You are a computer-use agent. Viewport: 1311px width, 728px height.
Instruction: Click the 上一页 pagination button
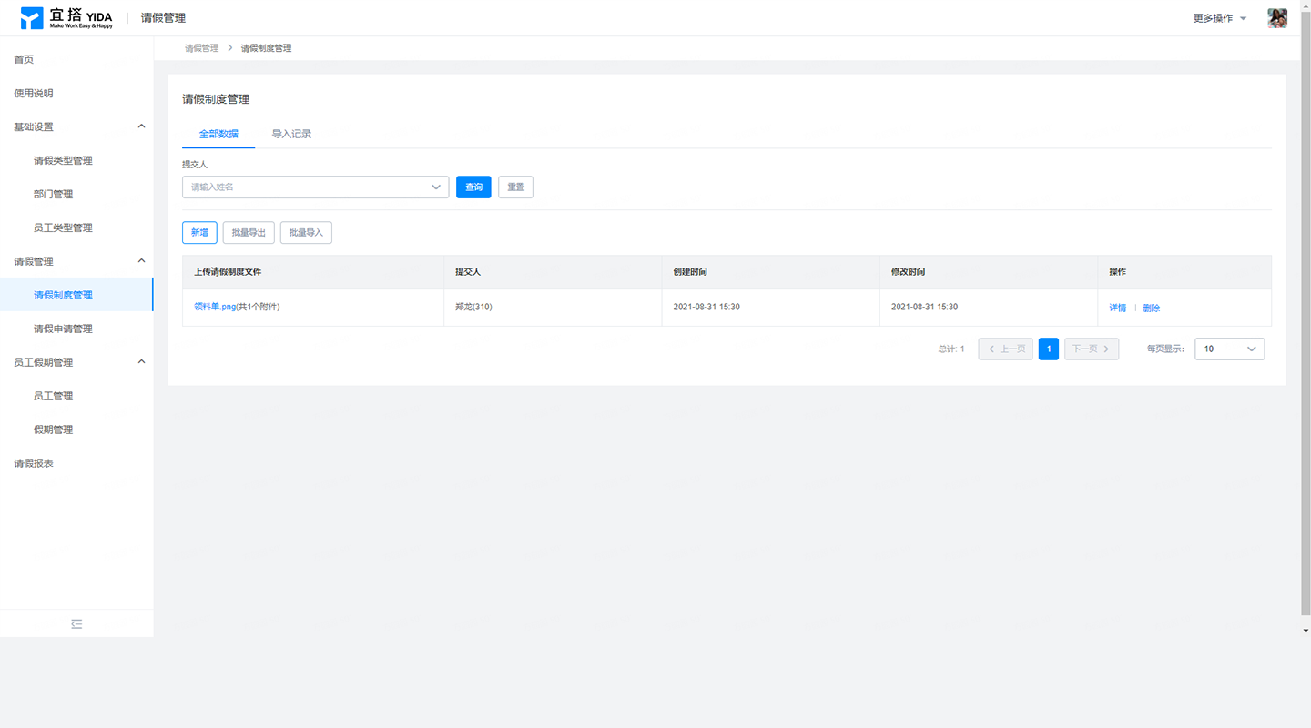tap(1005, 349)
